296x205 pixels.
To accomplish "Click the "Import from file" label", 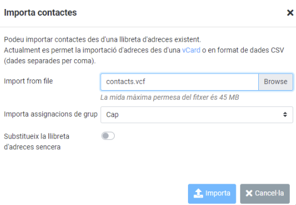I will tap(28, 81).
